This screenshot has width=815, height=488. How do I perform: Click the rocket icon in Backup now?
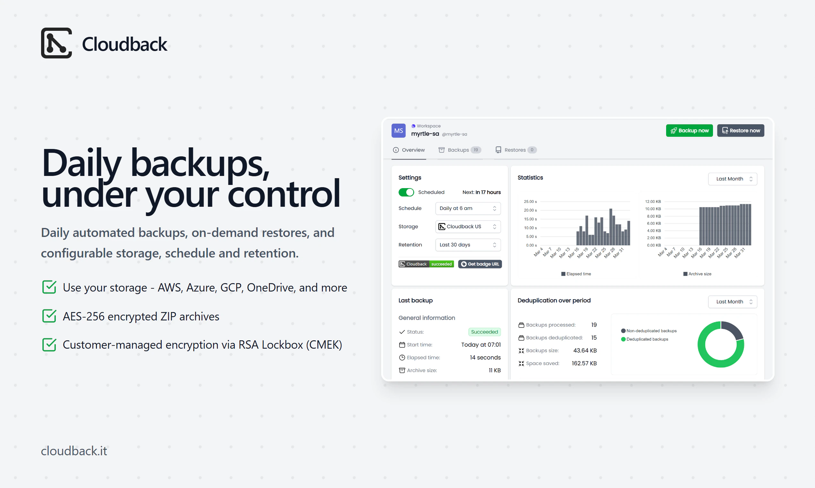673,131
